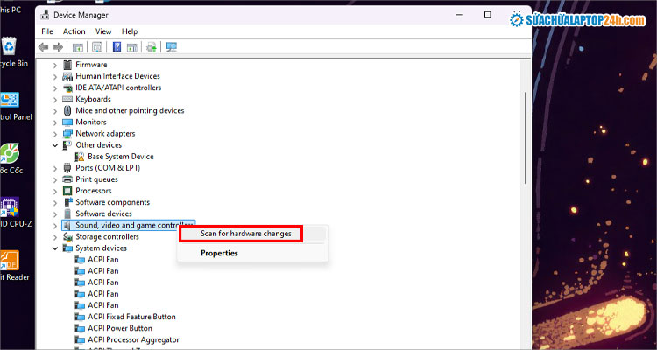
Task: Open the Action menu
Action: pyautogui.click(x=74, y=31)
